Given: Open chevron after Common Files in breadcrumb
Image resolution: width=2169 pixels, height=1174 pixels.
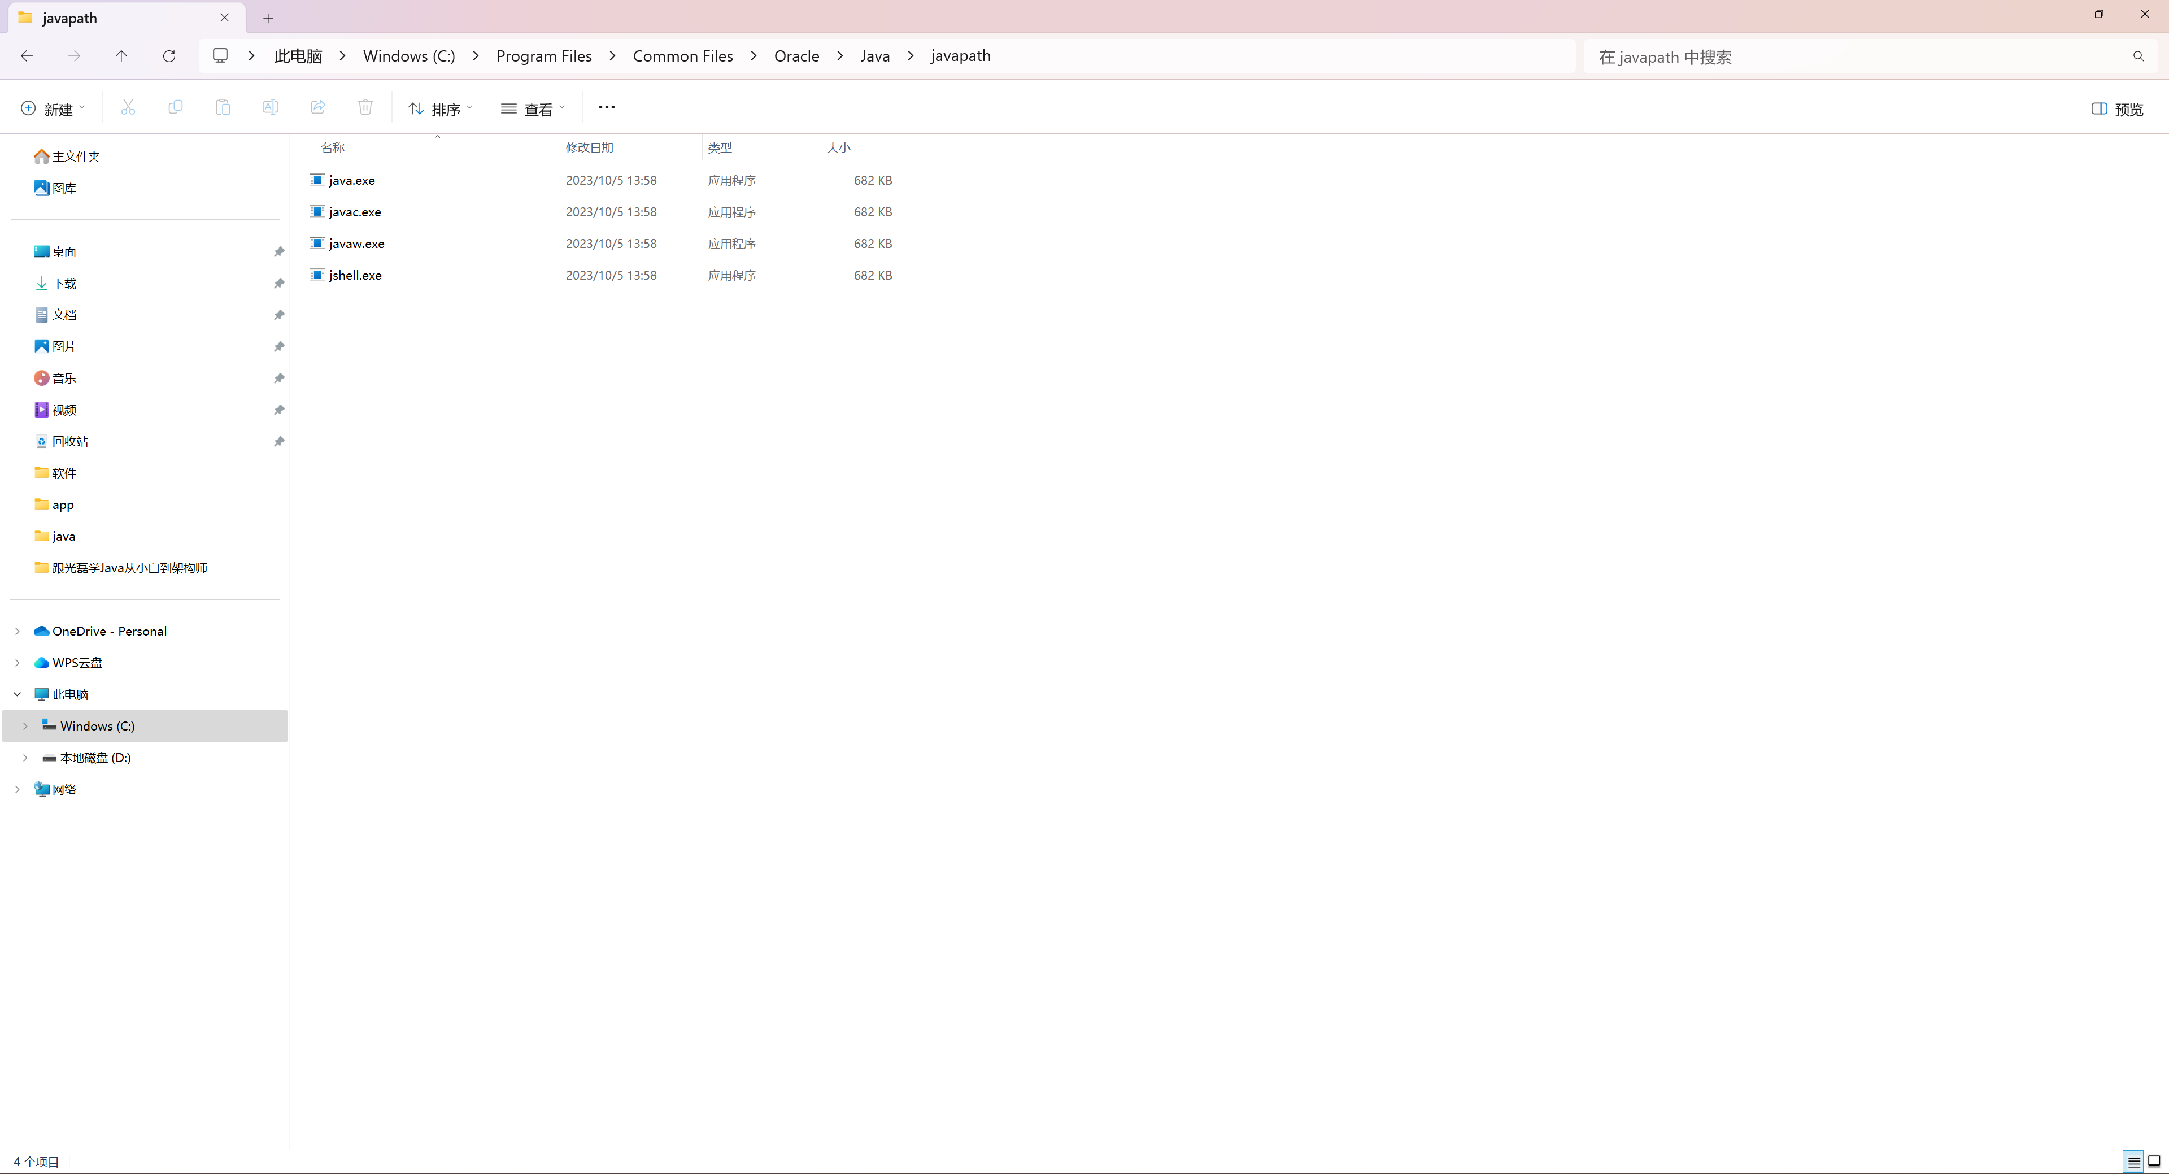Looking at the screenshot, I should (x=754, y=55).
